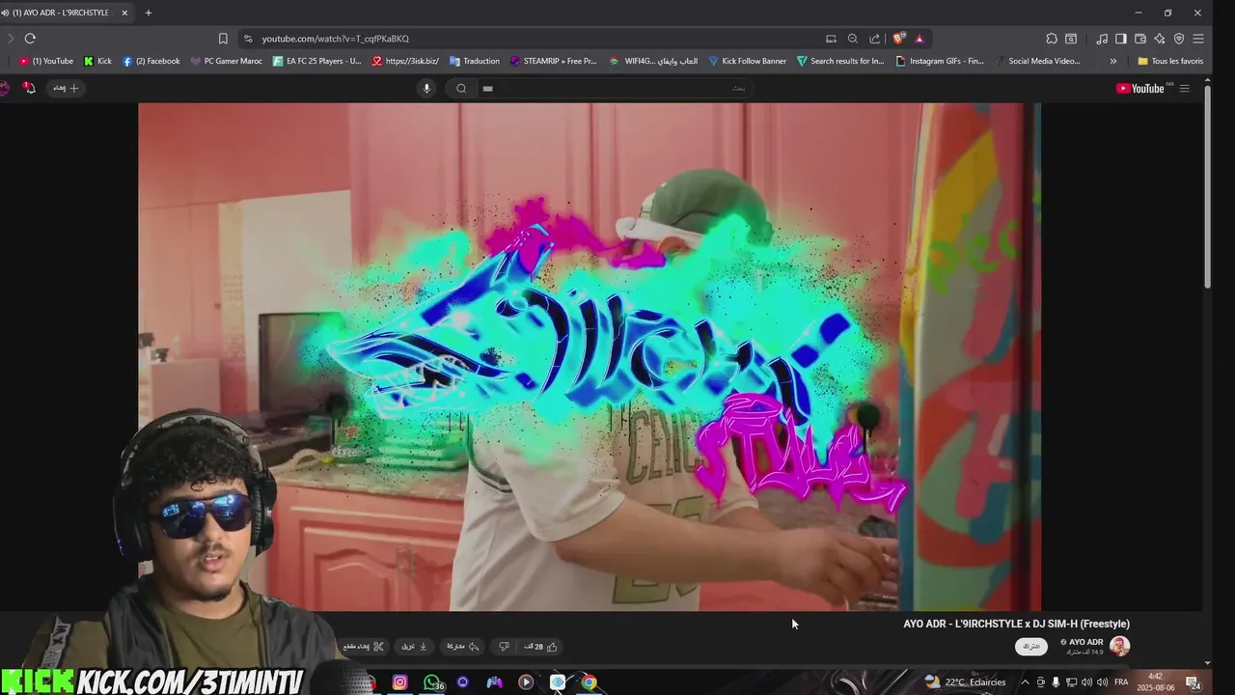
Task: Open the Leo AI sparkle icon
Action: [1160, 39]
